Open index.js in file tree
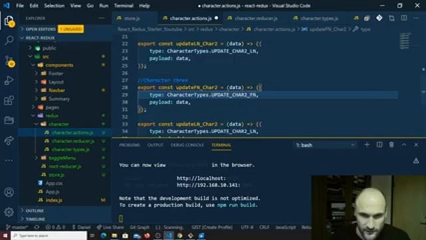 [x=54, y=200]
